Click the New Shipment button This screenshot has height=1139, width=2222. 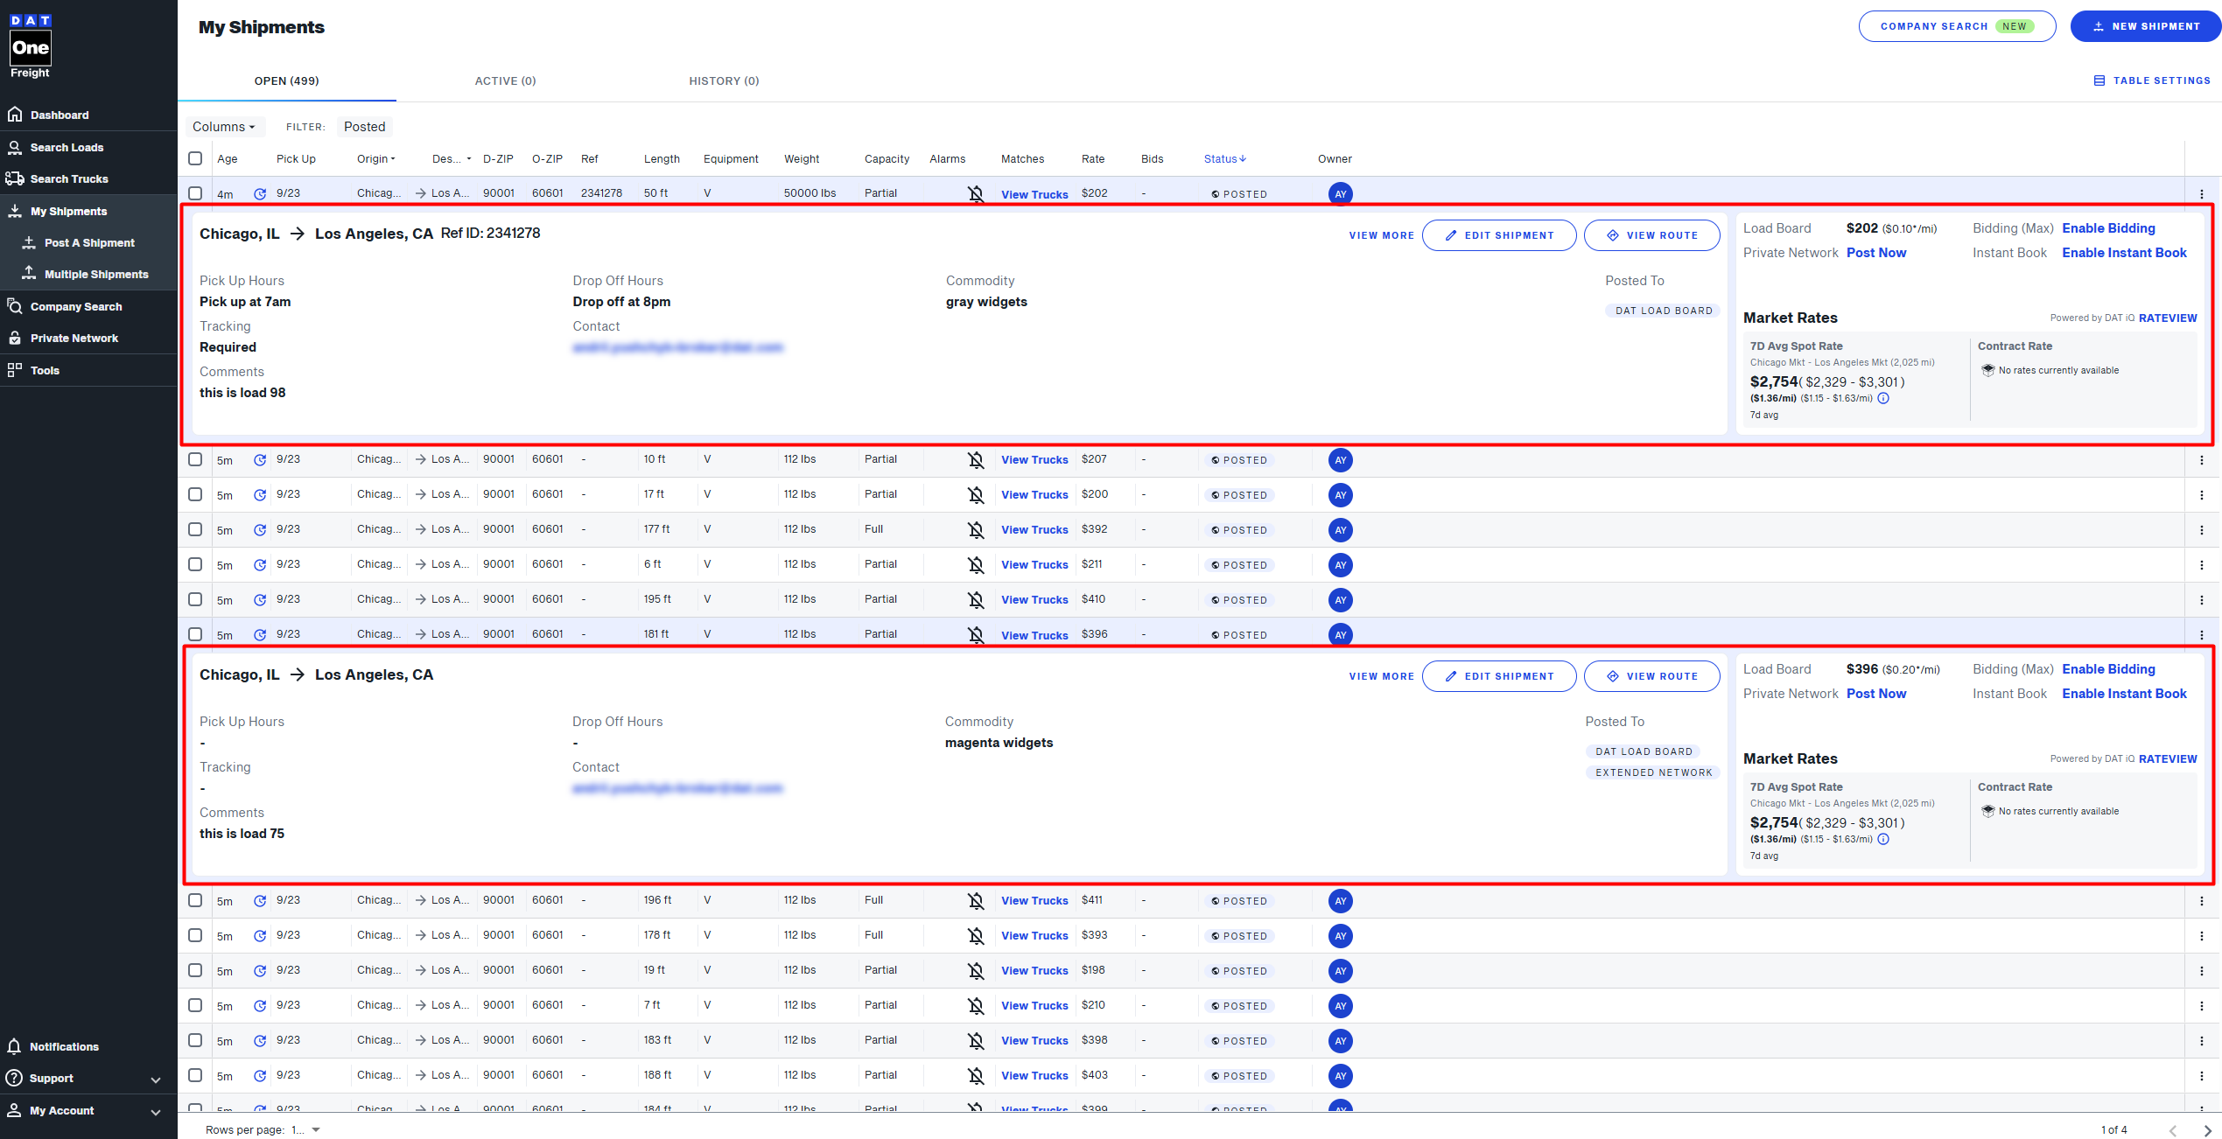2145,26
